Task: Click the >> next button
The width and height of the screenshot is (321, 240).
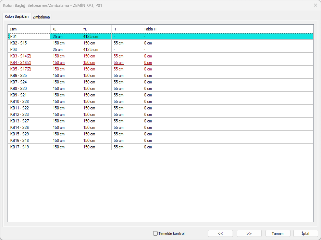Action: coord(249,234)
